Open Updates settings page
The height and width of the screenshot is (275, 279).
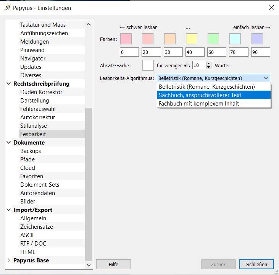pos(52,67)
